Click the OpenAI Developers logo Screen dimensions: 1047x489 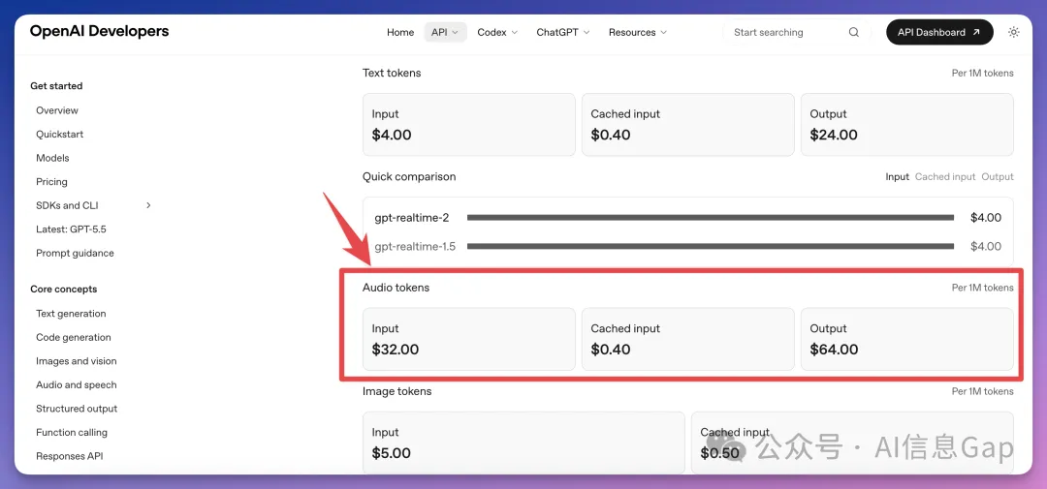[100, 31]
